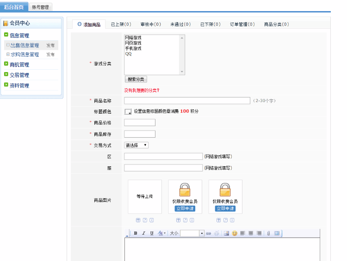Open the 标题颜色 color picker swatch
347x261 pixels.
click(x=128, y=112)
